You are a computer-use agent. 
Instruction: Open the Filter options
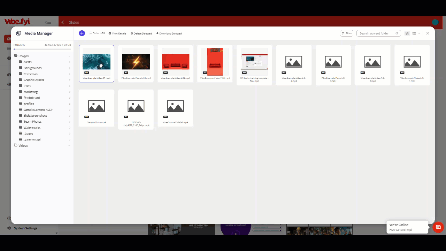click(x=347, y=33)
